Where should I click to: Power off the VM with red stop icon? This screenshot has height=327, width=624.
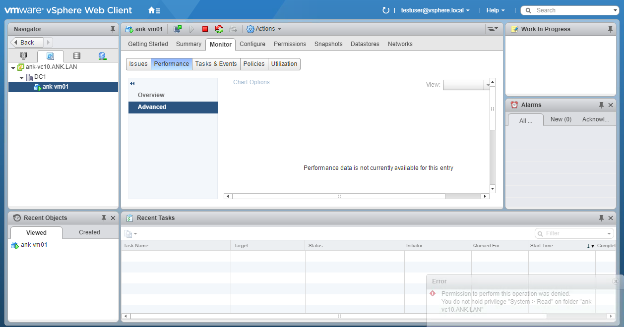tap(205, 29)
